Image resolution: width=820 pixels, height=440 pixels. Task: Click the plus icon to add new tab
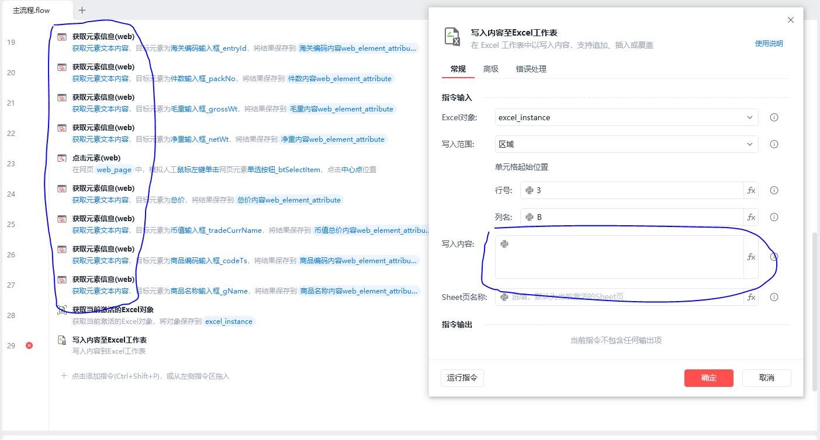[82, 10]
